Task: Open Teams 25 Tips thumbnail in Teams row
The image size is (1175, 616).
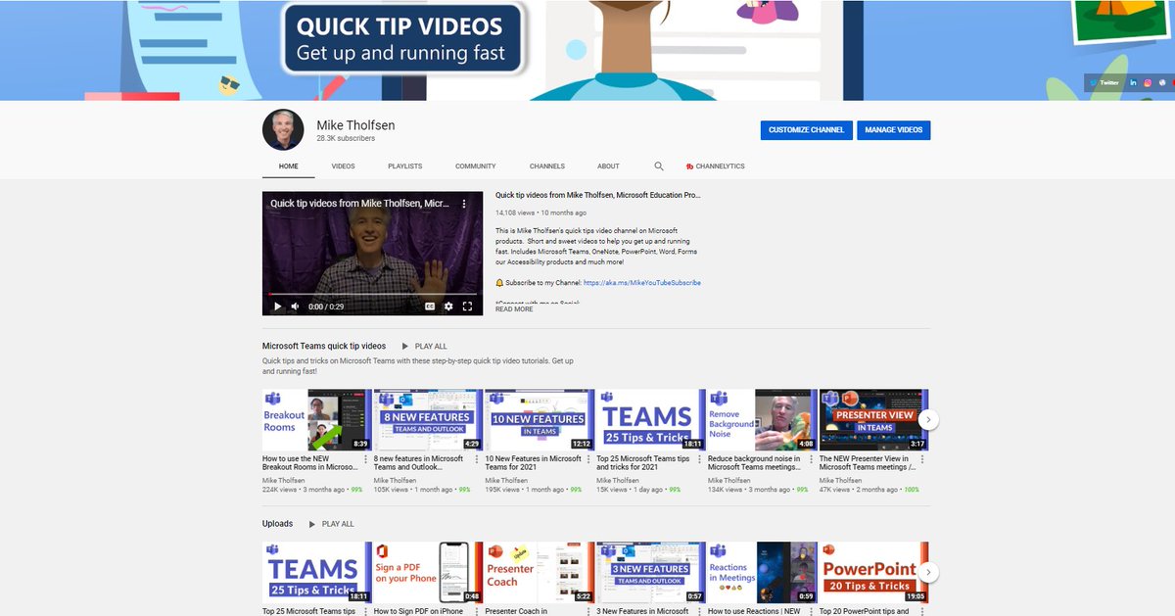Action: coord(651,419)
